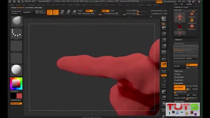Click the Menus button

tap(159, 2)
